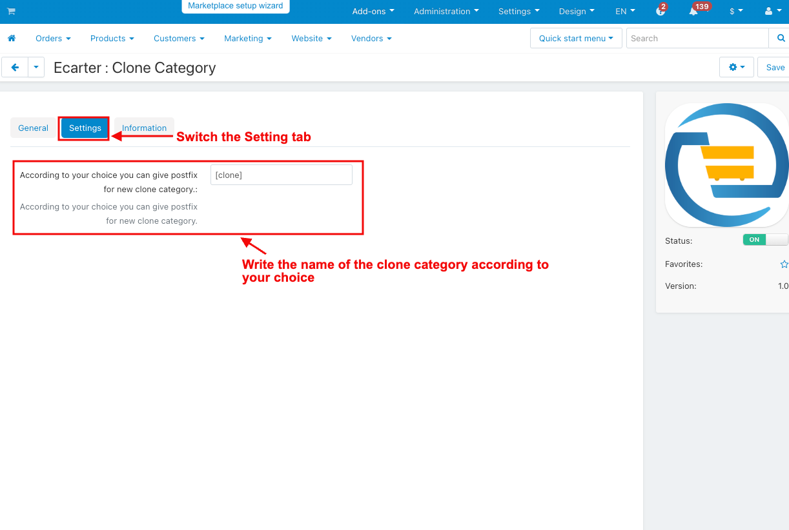Switch to the General tab
The width and height of the screenshot is (789, 530).
coord(33,128)
